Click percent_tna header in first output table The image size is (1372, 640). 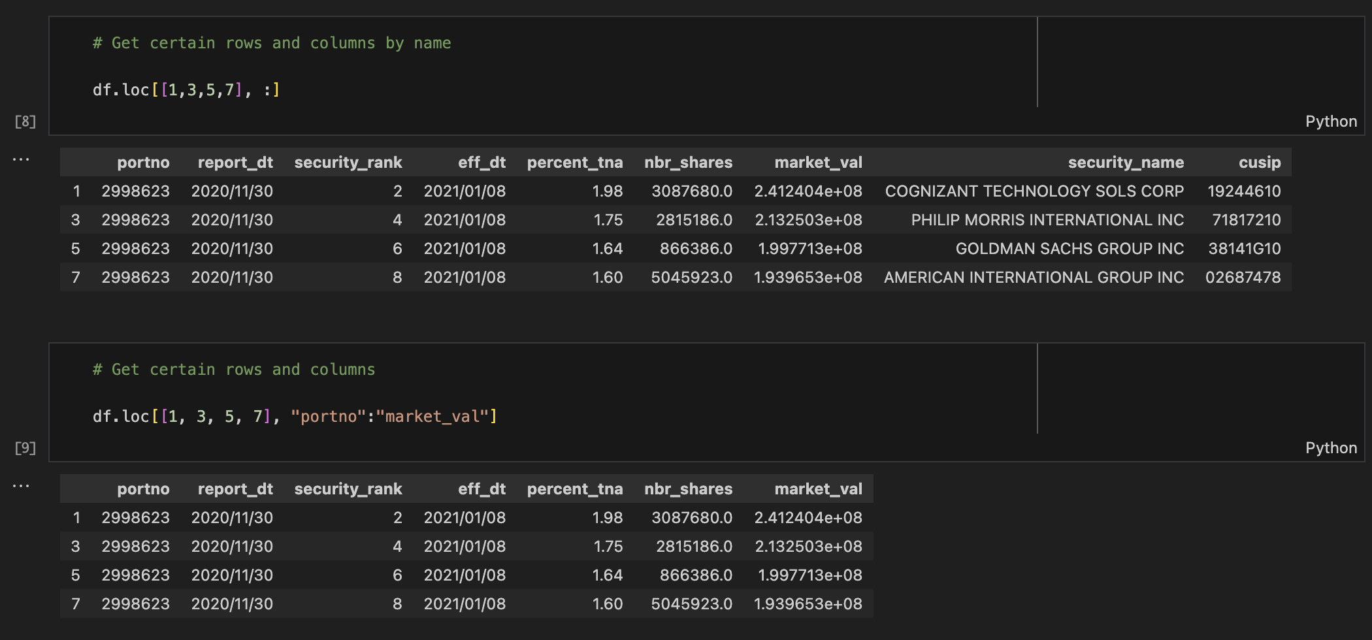coord(575,163)
